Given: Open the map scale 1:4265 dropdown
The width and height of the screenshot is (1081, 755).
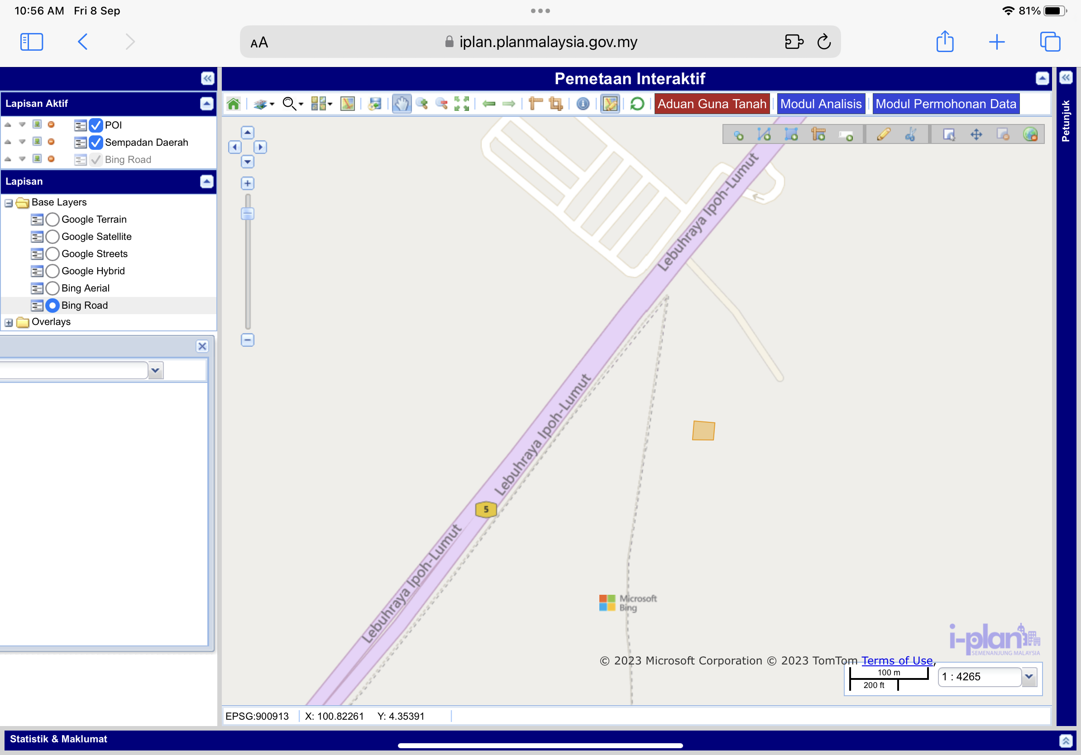Looking at the screenshot, I should [1029, 677].
